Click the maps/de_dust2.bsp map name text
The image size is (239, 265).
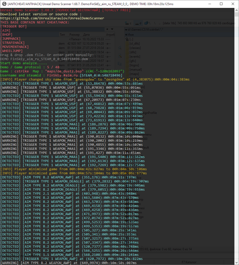pyautogui.click(x=64, y=71)
